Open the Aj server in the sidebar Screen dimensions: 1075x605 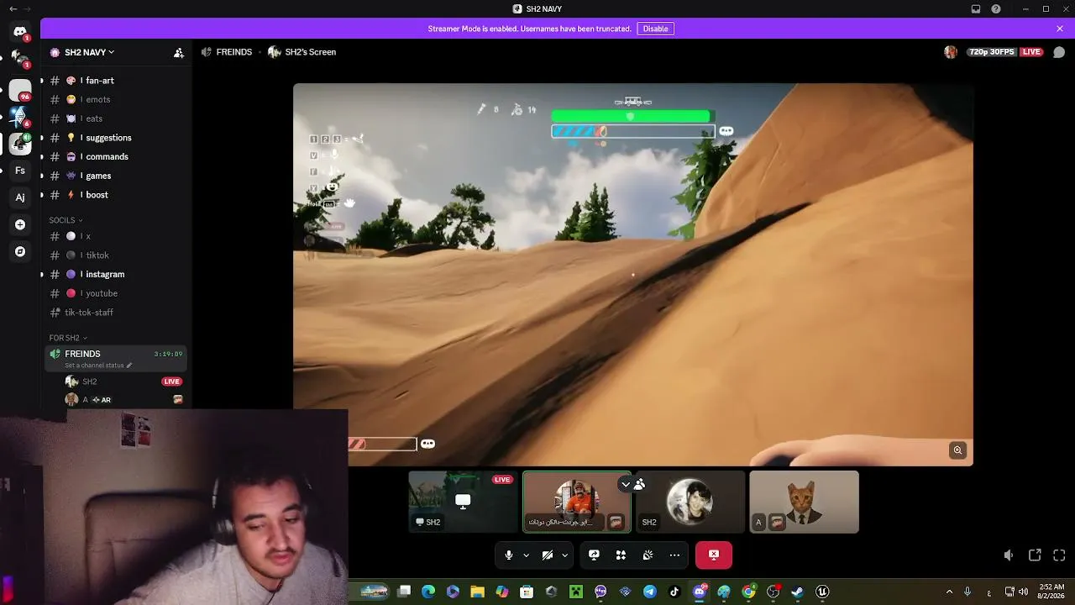point(20,197)
